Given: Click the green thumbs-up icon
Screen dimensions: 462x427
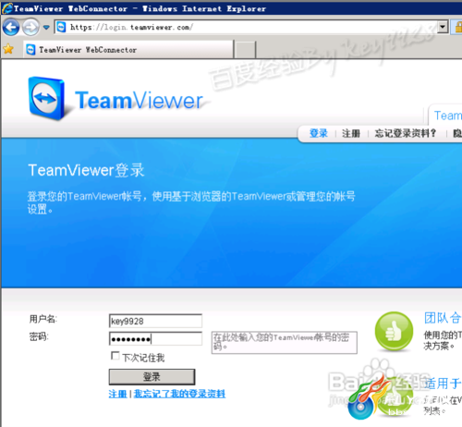Looking at the screenshot, I should click(394, 332).
